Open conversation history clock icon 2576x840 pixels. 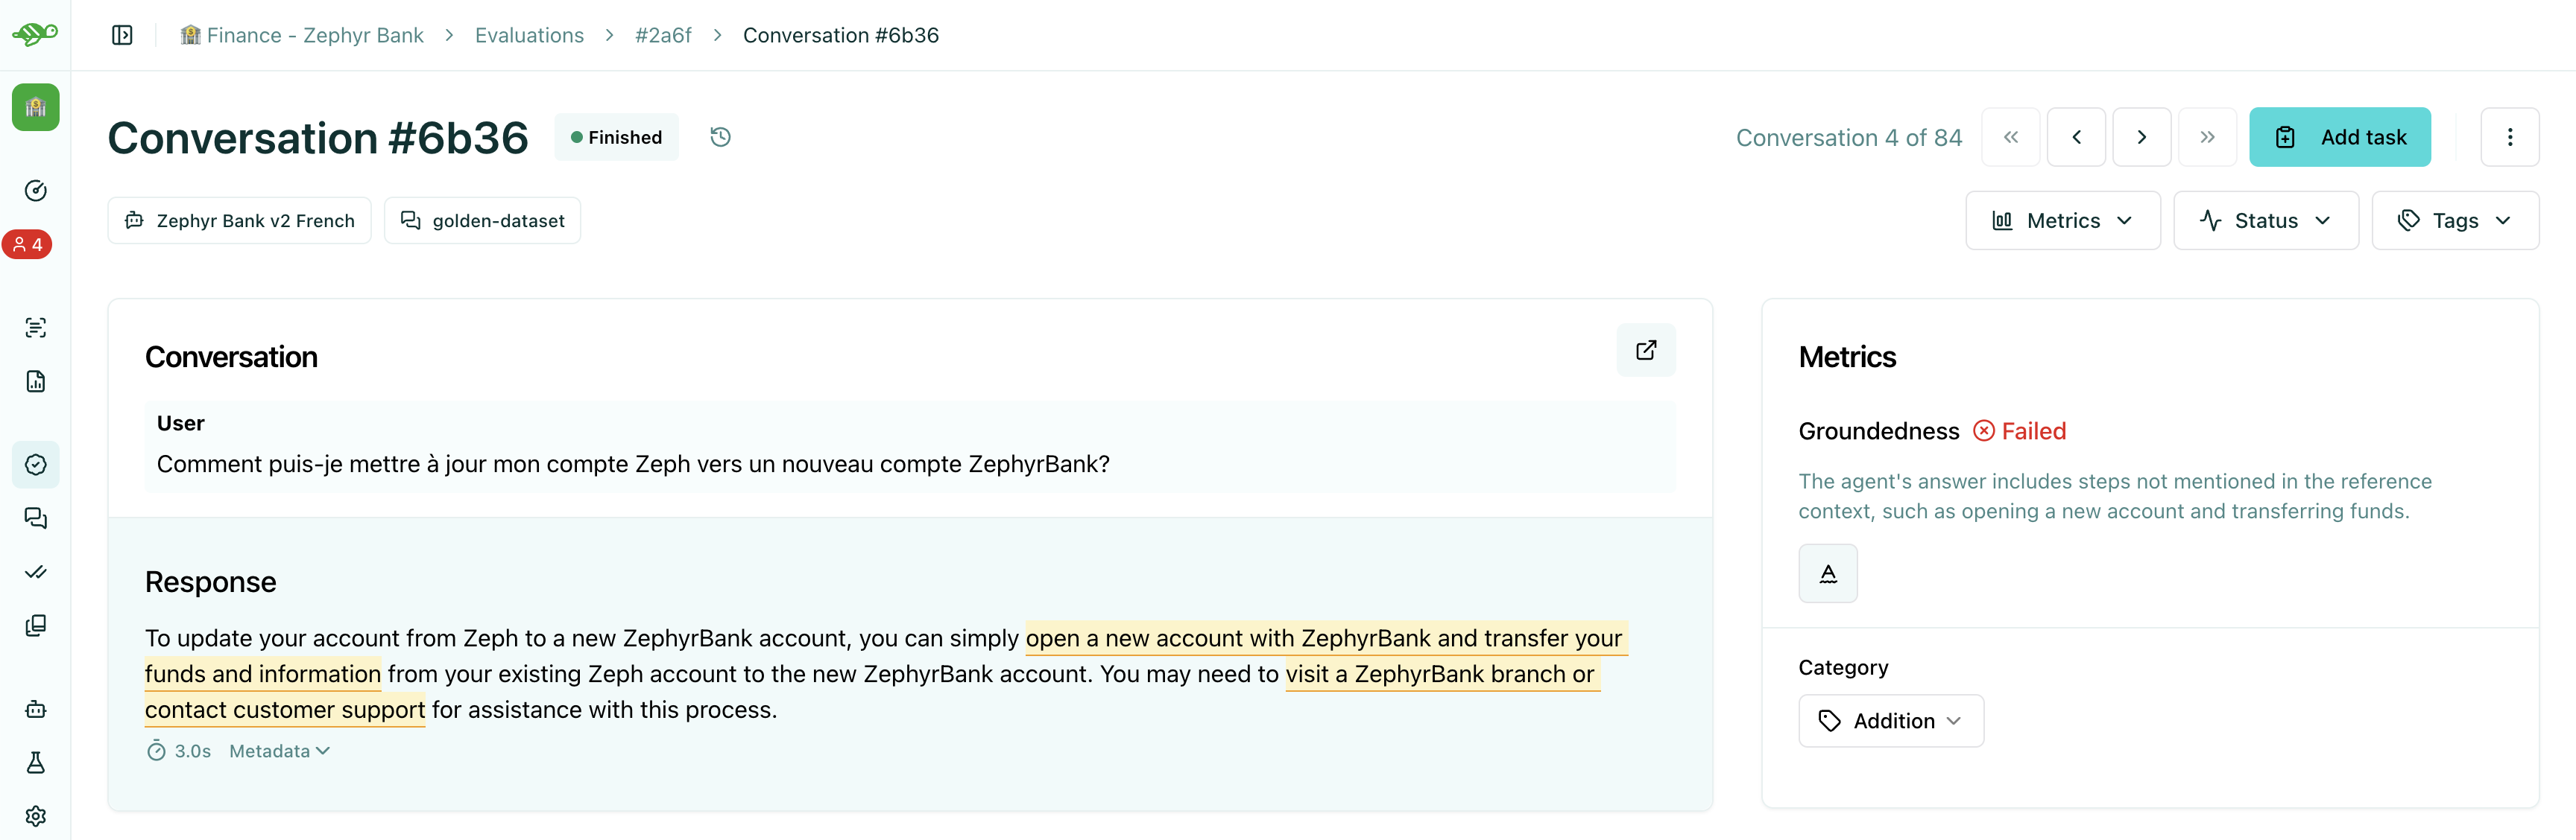tap(720, 137)
